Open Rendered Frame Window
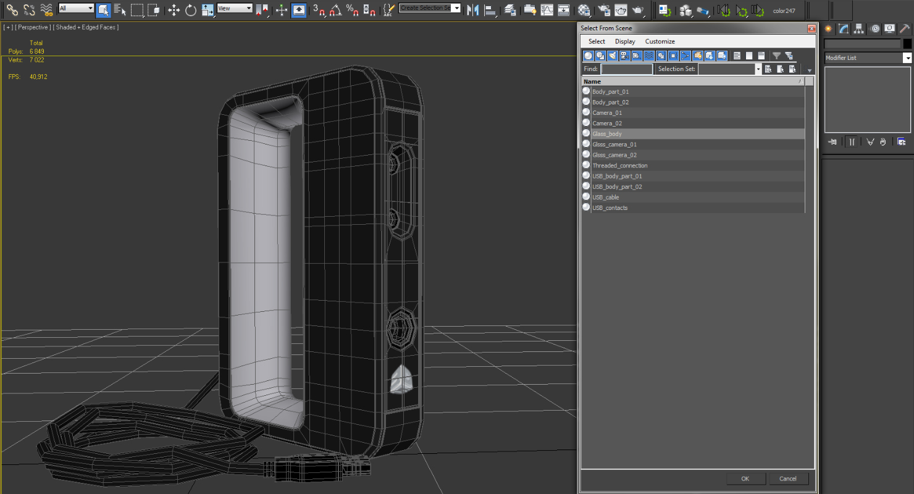914x494 pixels. (x=621, y=10)
